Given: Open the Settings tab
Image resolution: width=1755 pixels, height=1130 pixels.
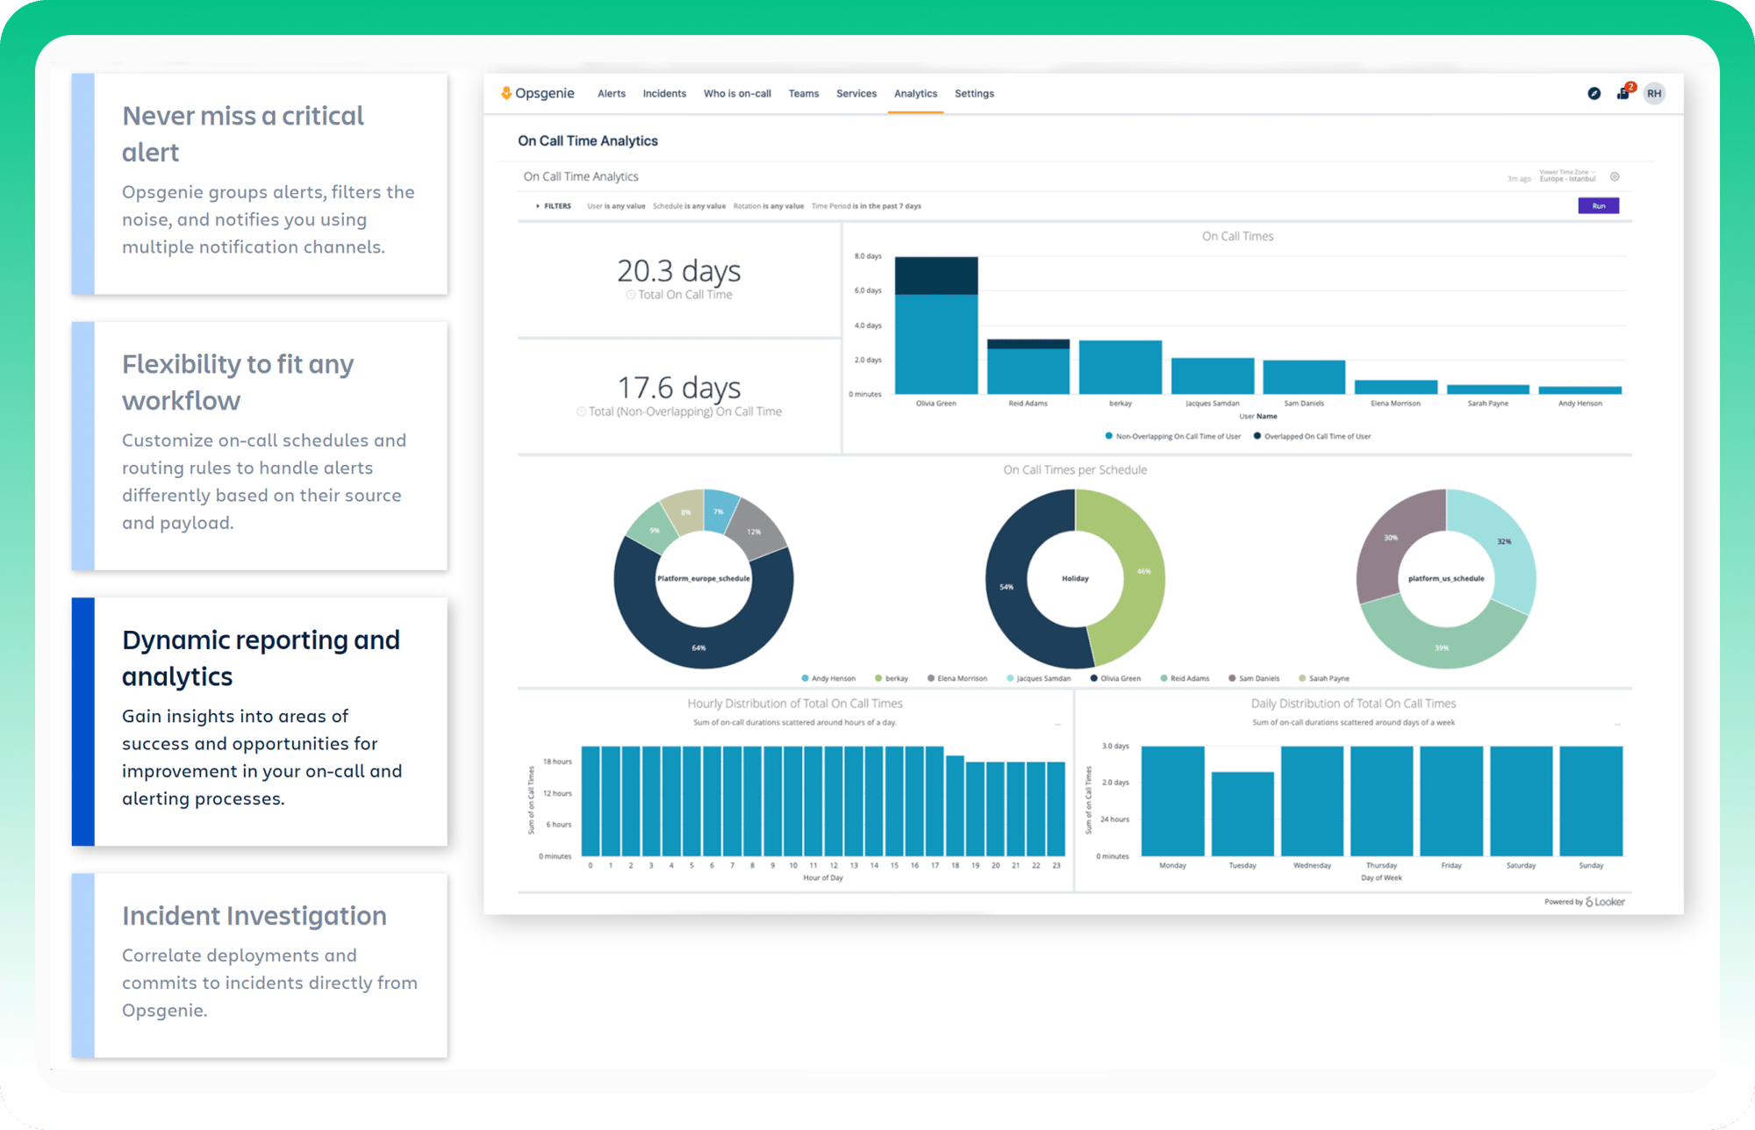Looking at the screenshot, I should click(x=974, y=93).
